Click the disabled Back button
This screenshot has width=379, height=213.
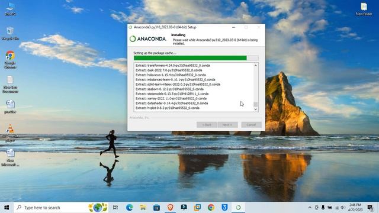pos(207,125)
